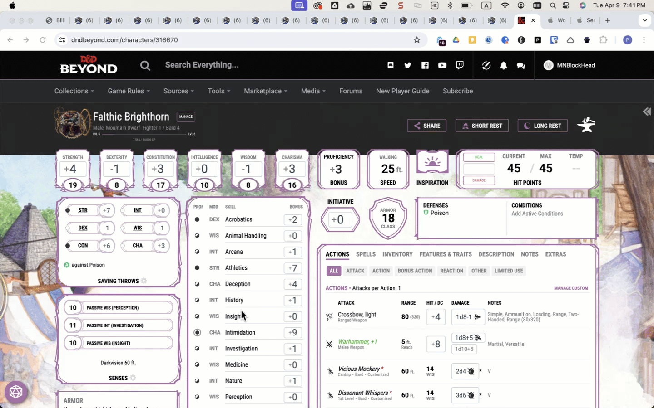Click the D&D Beyond search magnifier icon
The height and width of the screenshot is (408, 654).
point(145,66)
